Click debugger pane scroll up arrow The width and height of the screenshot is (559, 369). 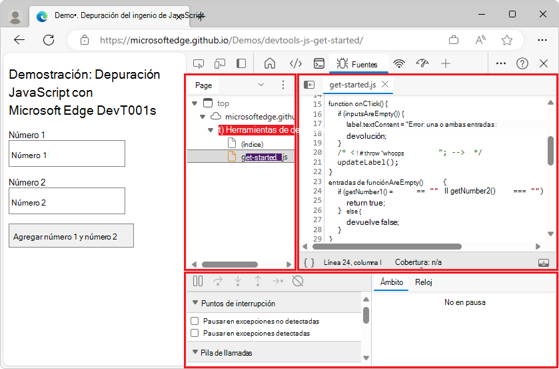pyautogui.click(x=366, y=300)
